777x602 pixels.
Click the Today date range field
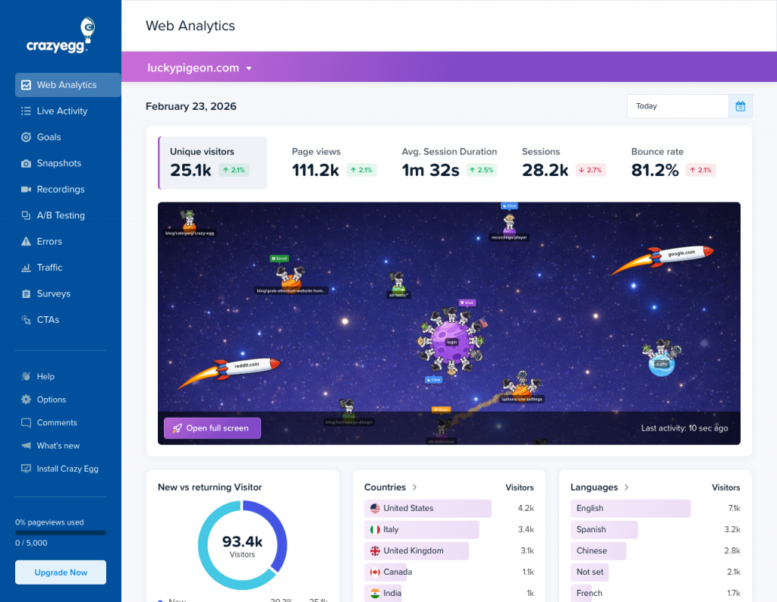click(x=678, y=106)
